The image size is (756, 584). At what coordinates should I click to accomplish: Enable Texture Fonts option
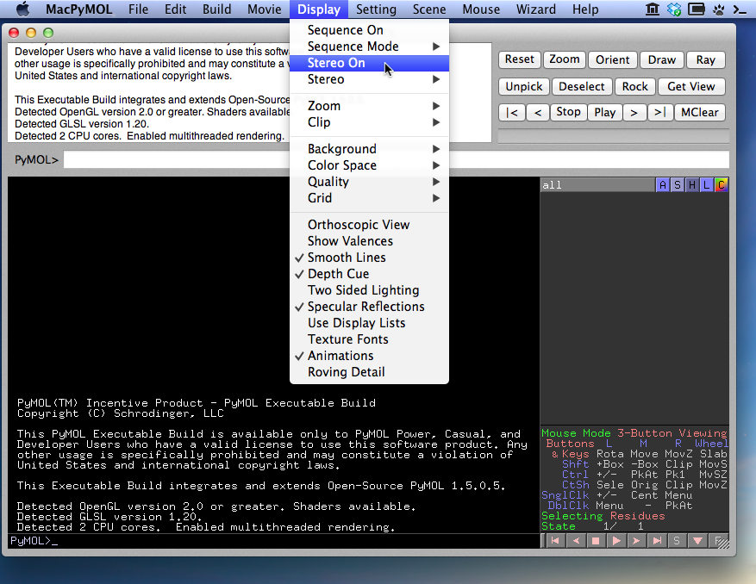pyautogui.click(x=369, y=339)
